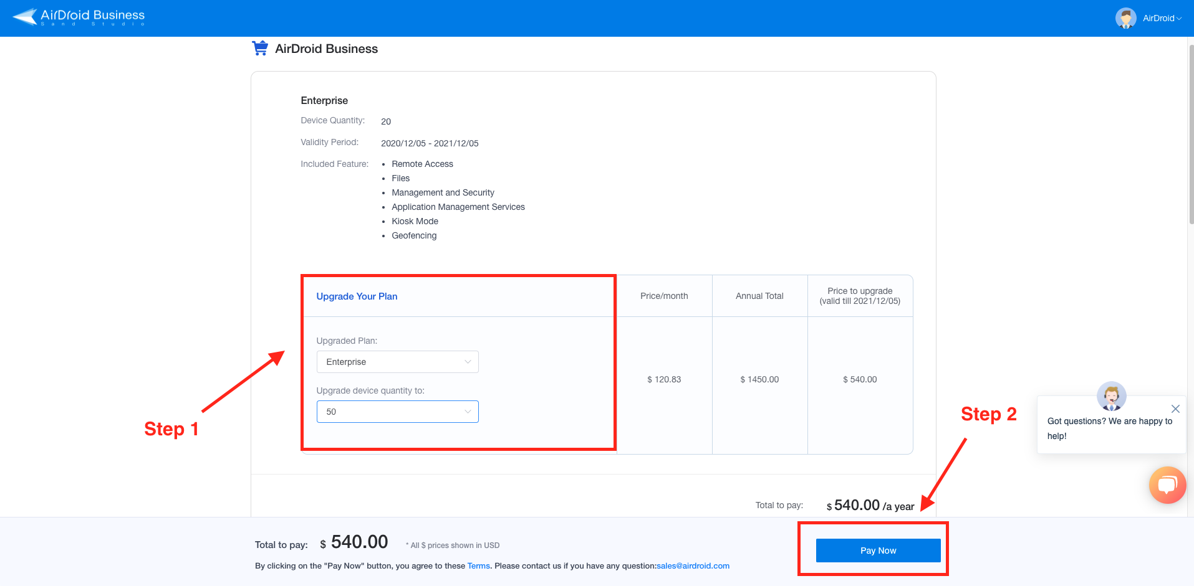This screenshot has width=1194, height=586.
Task: Click the page vertical scrollbar
Action: 1190,134
